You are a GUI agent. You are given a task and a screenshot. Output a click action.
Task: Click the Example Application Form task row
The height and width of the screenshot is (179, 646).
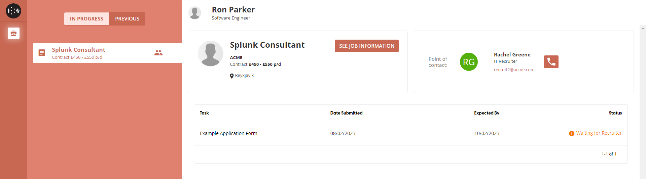(x=228, y=133)
